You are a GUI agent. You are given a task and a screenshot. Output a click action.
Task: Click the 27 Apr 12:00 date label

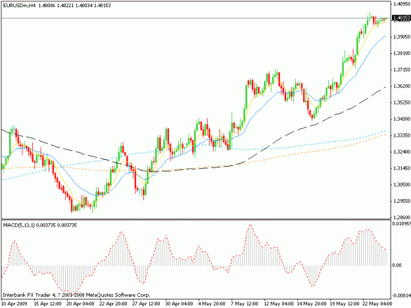coord(146,304)
